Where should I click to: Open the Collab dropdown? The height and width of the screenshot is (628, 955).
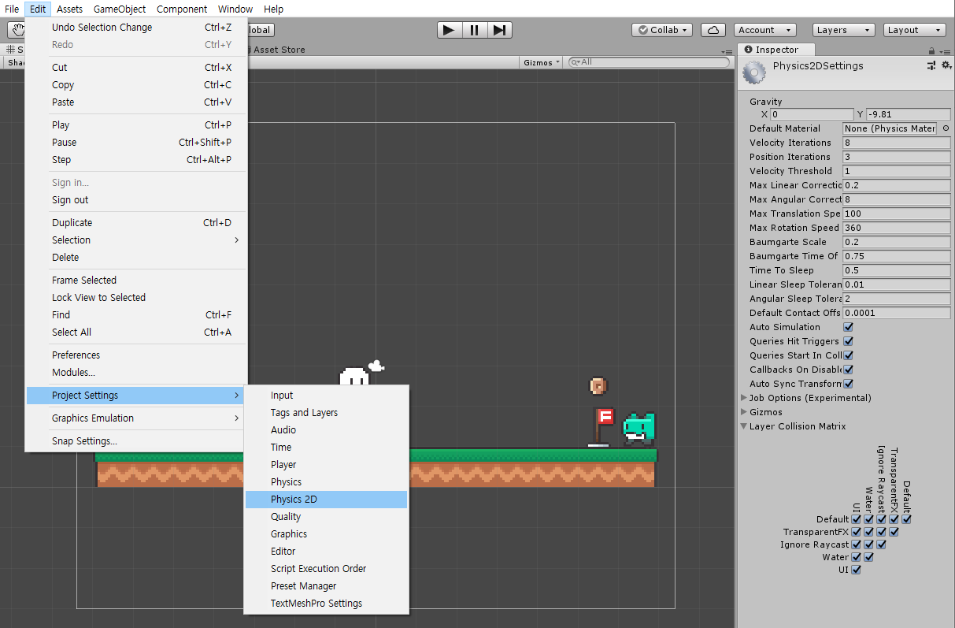662,30
